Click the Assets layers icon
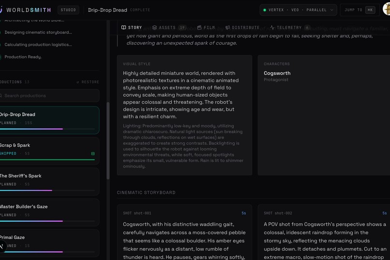The height and width of the screenshot is (260, 390). tap(154, 28)
